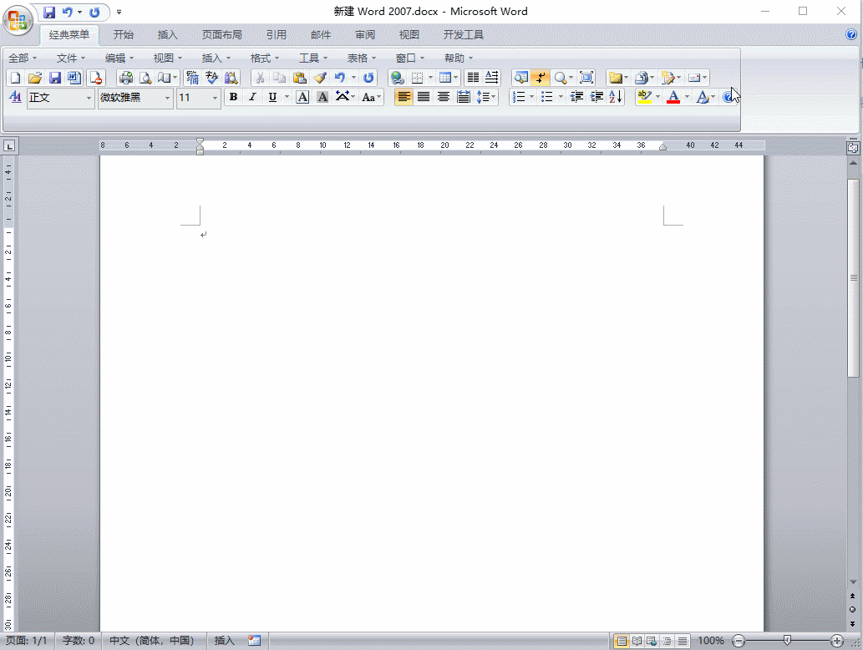Screen dimensions: 863x650
Task: Click the Paste clipboard icon
Action: pos(300,78)
